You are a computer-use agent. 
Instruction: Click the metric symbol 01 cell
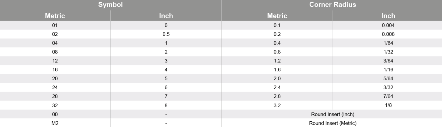click(x=55, y=25)
